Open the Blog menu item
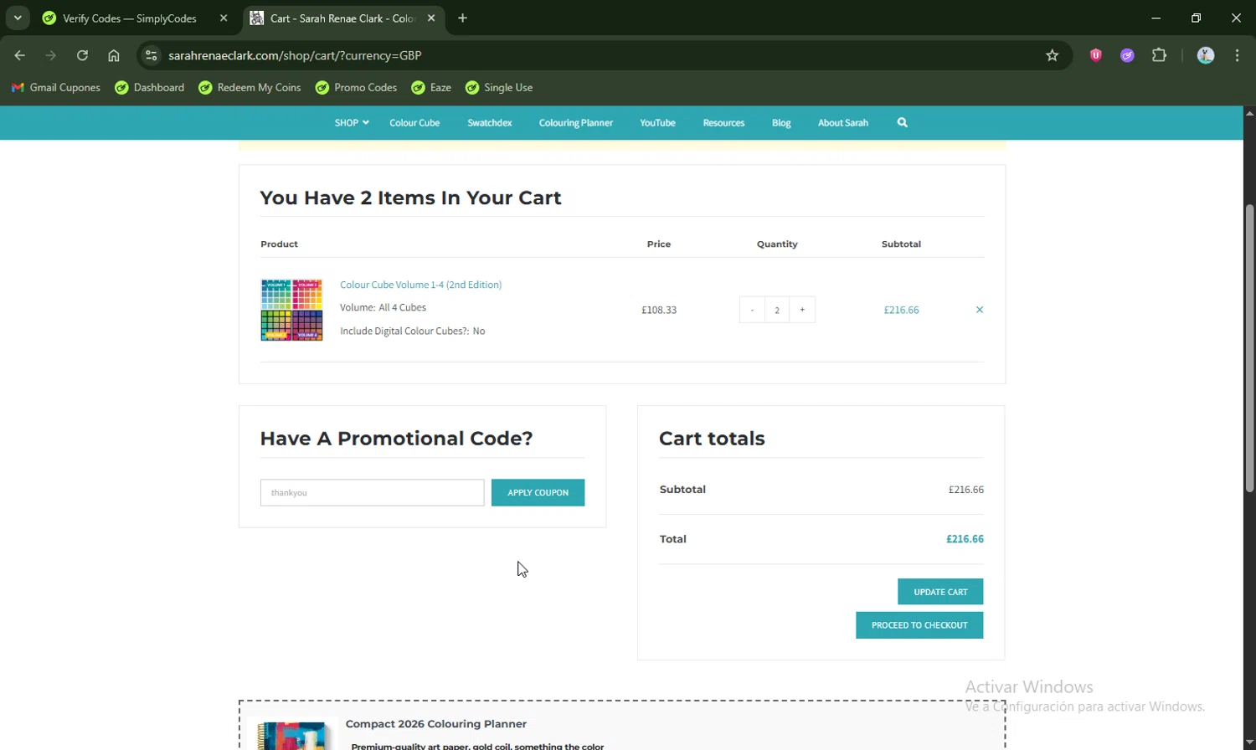The height and width of the screenshot is (750, 1256). pos(781,122)
